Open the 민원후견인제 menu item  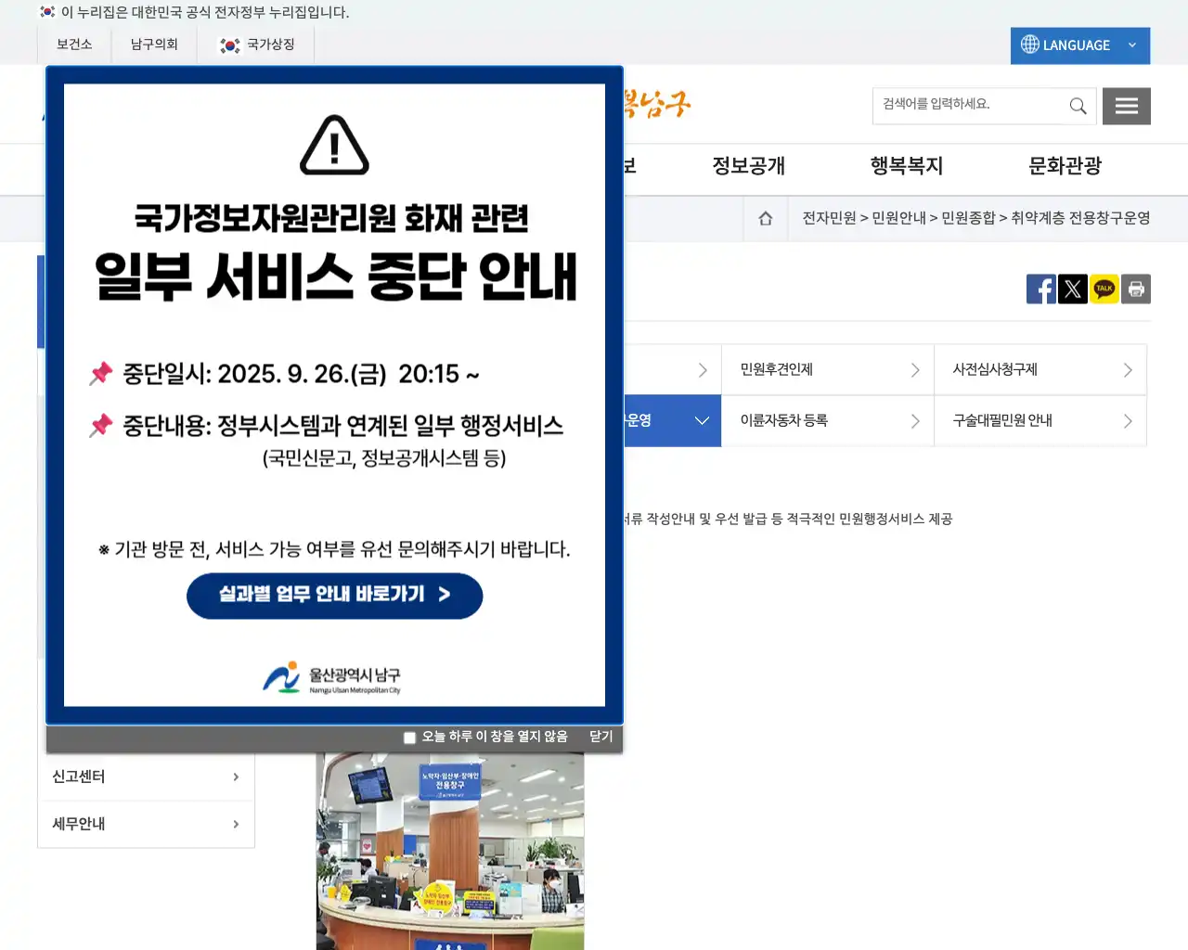(x=828, y=370)
